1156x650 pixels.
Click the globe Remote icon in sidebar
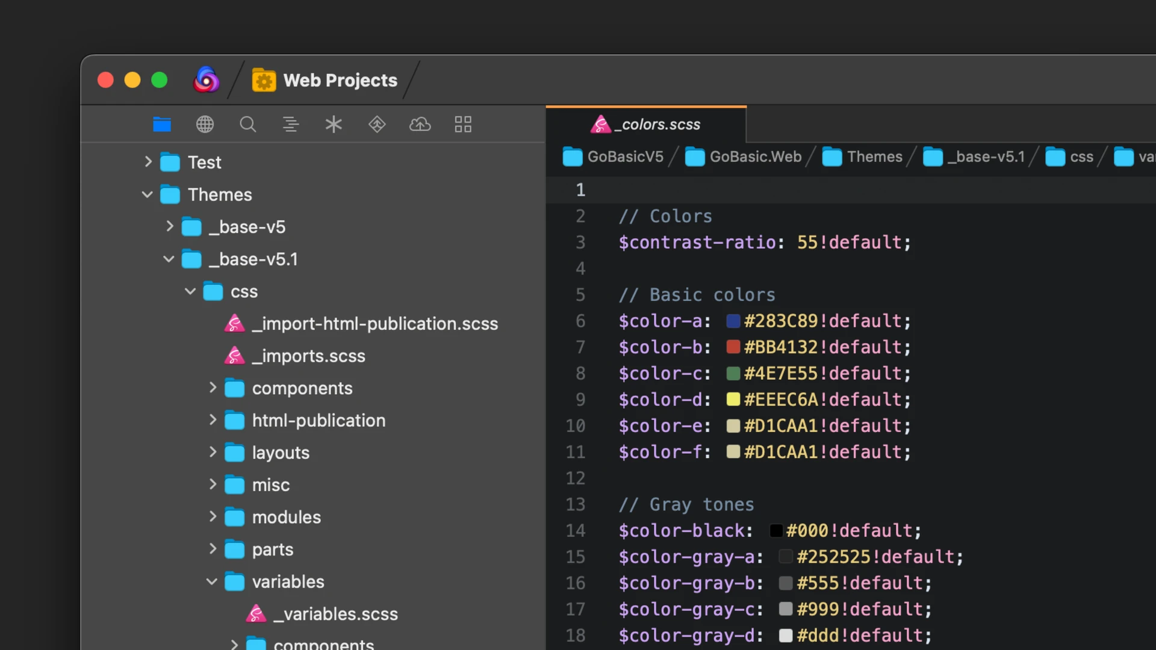click(205, 125)
